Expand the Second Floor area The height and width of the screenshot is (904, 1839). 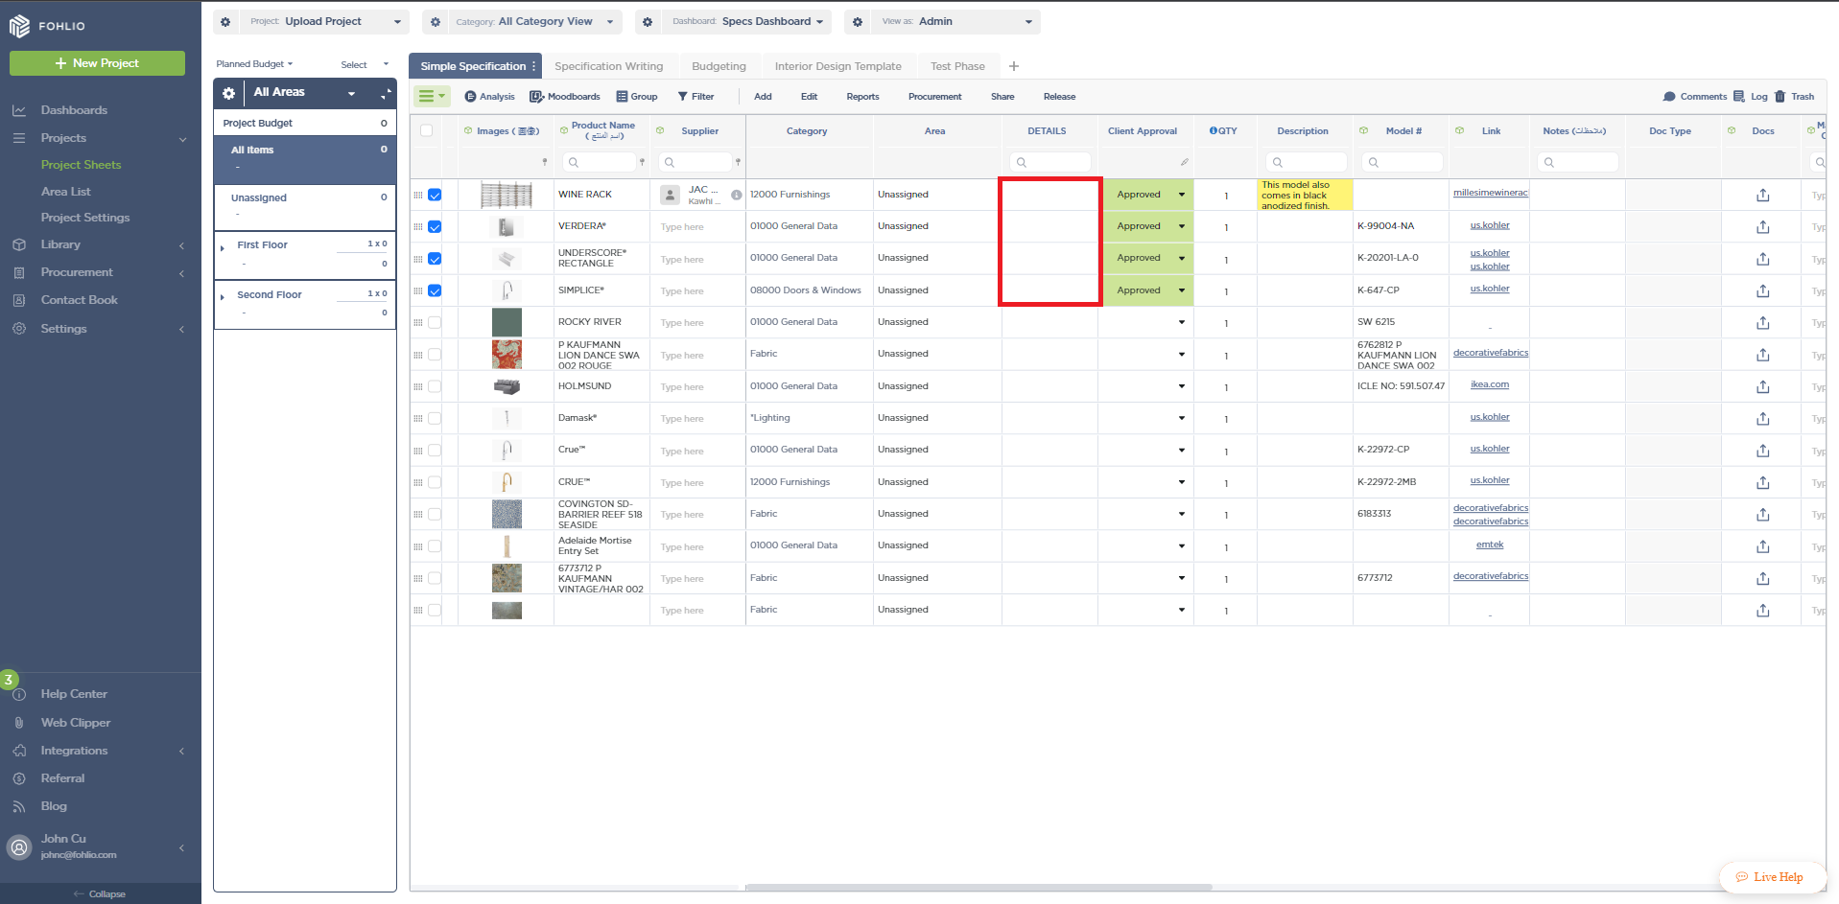(x=223, y=297)
